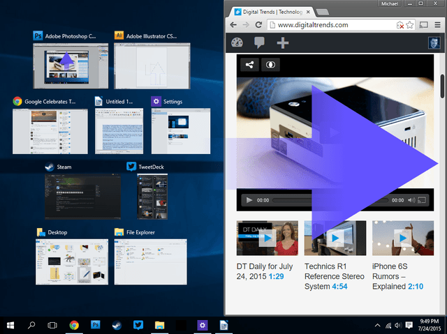Show hidden system tray icons chevron
Image resolution: width=447 pixels, height=334 pixels.
coord(377,325)
